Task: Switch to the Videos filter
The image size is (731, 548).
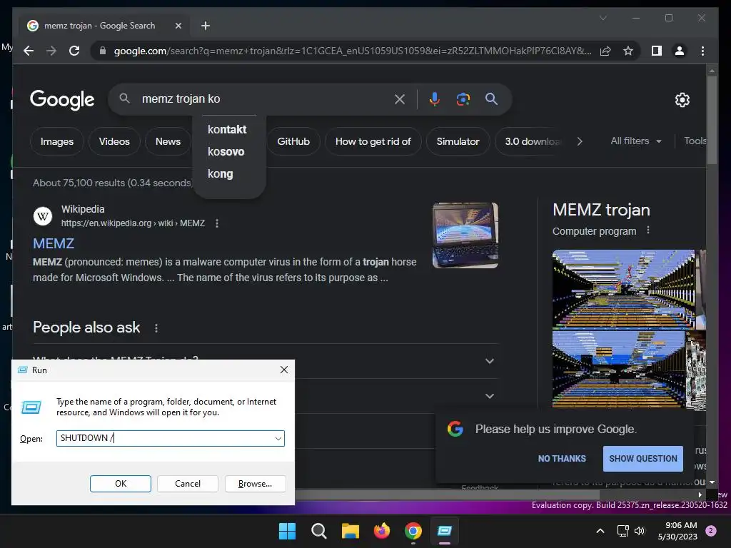Action: point(114,141)
